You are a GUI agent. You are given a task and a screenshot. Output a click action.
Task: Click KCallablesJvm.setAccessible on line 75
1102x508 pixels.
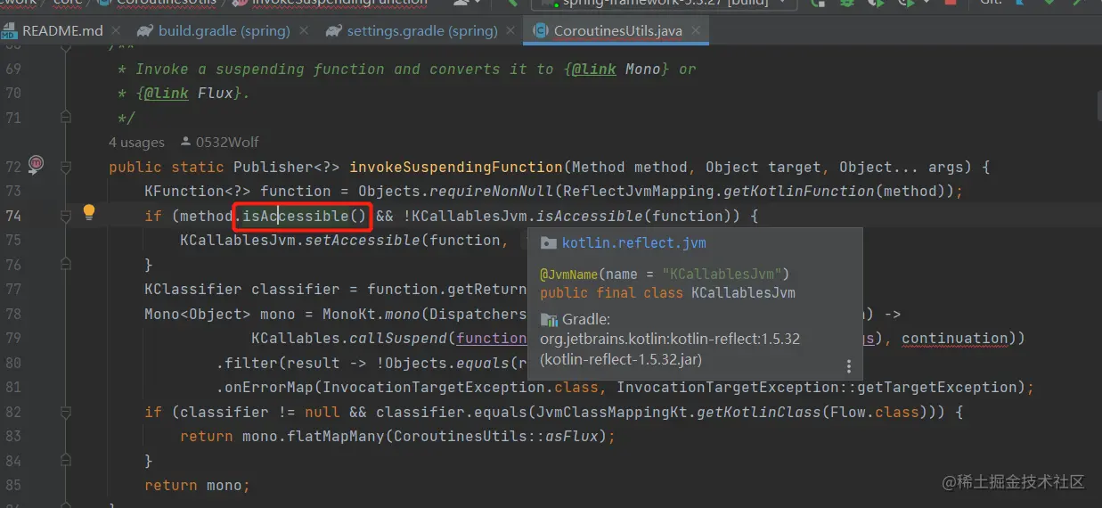coord(299,240)
